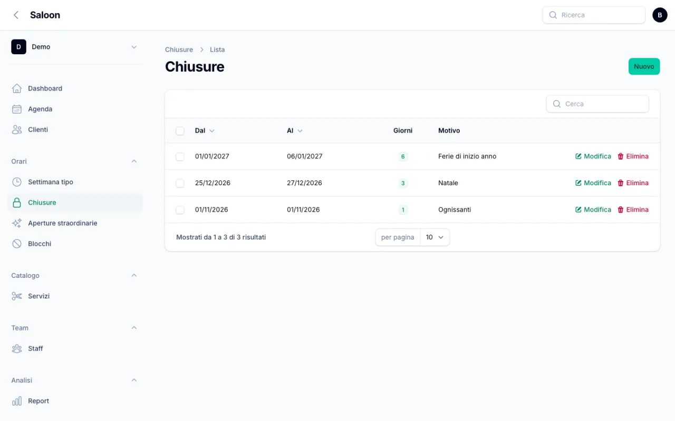This screenshot has width=675, height=421.
Task: Collapse the Orari sidebar section
Action: pyautogui.click(x=134, y=162)
